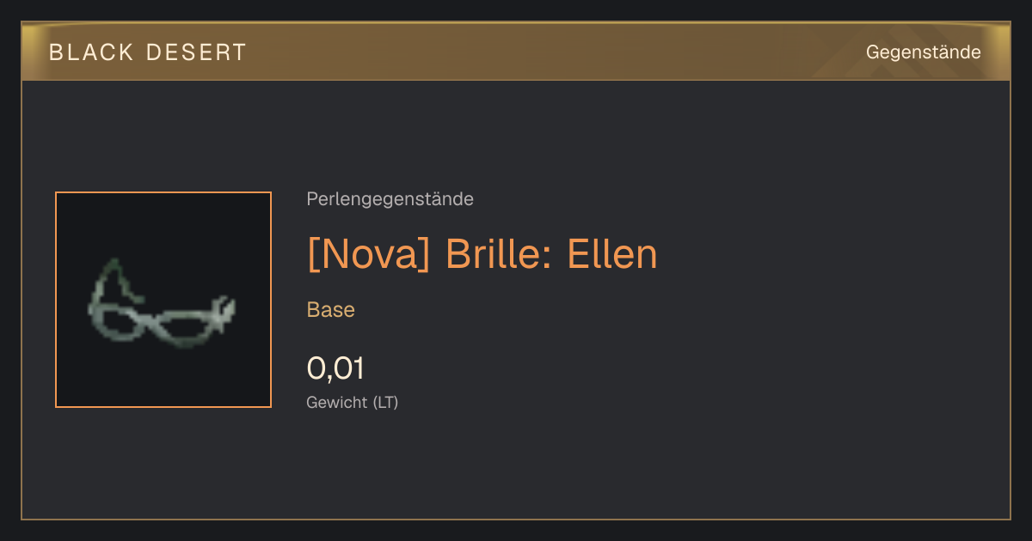The width and height of the screenshot is (1032, 541).
Task: Click the word BLACK in header logo
Action: click(91, 52)
